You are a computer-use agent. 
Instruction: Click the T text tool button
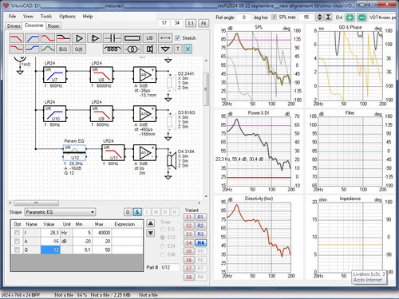coord(178,49)
